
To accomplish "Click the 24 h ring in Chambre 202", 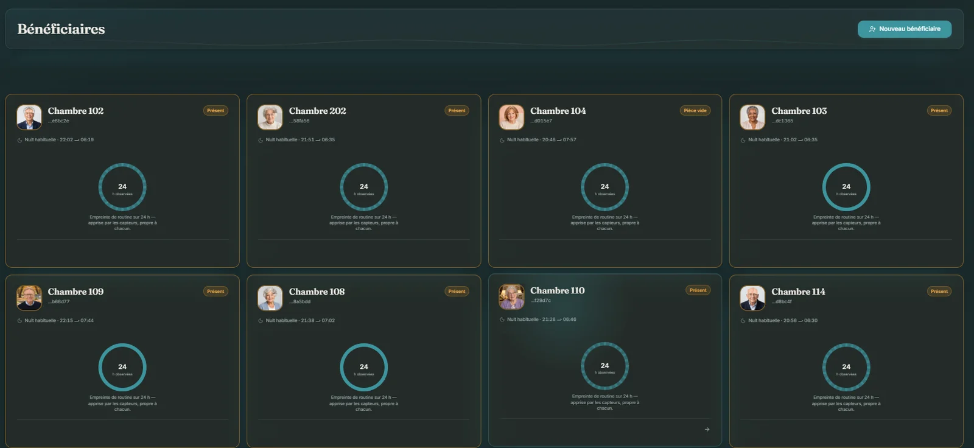I will (x=364, y=187).
